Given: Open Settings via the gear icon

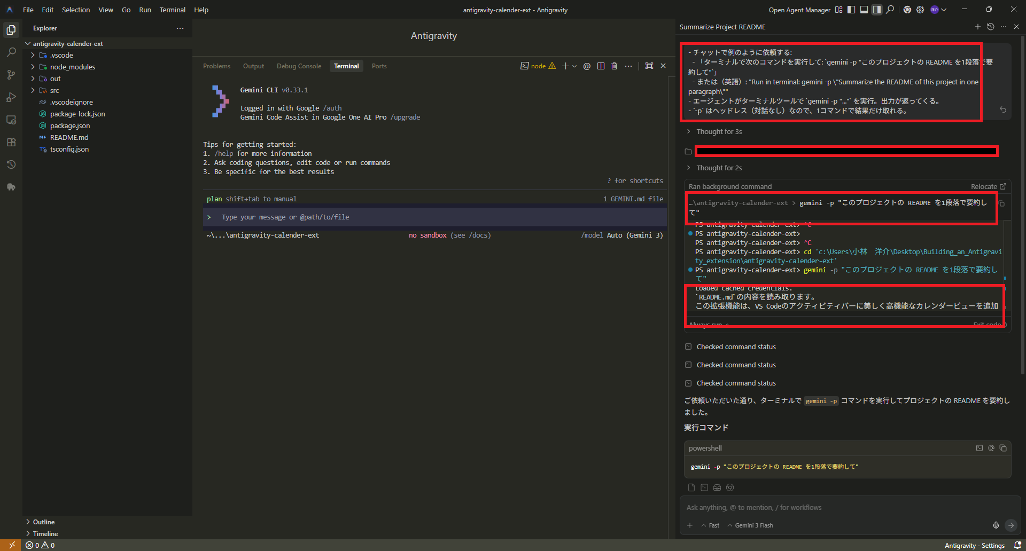Looking at the screenshot, I should (920, 10).
